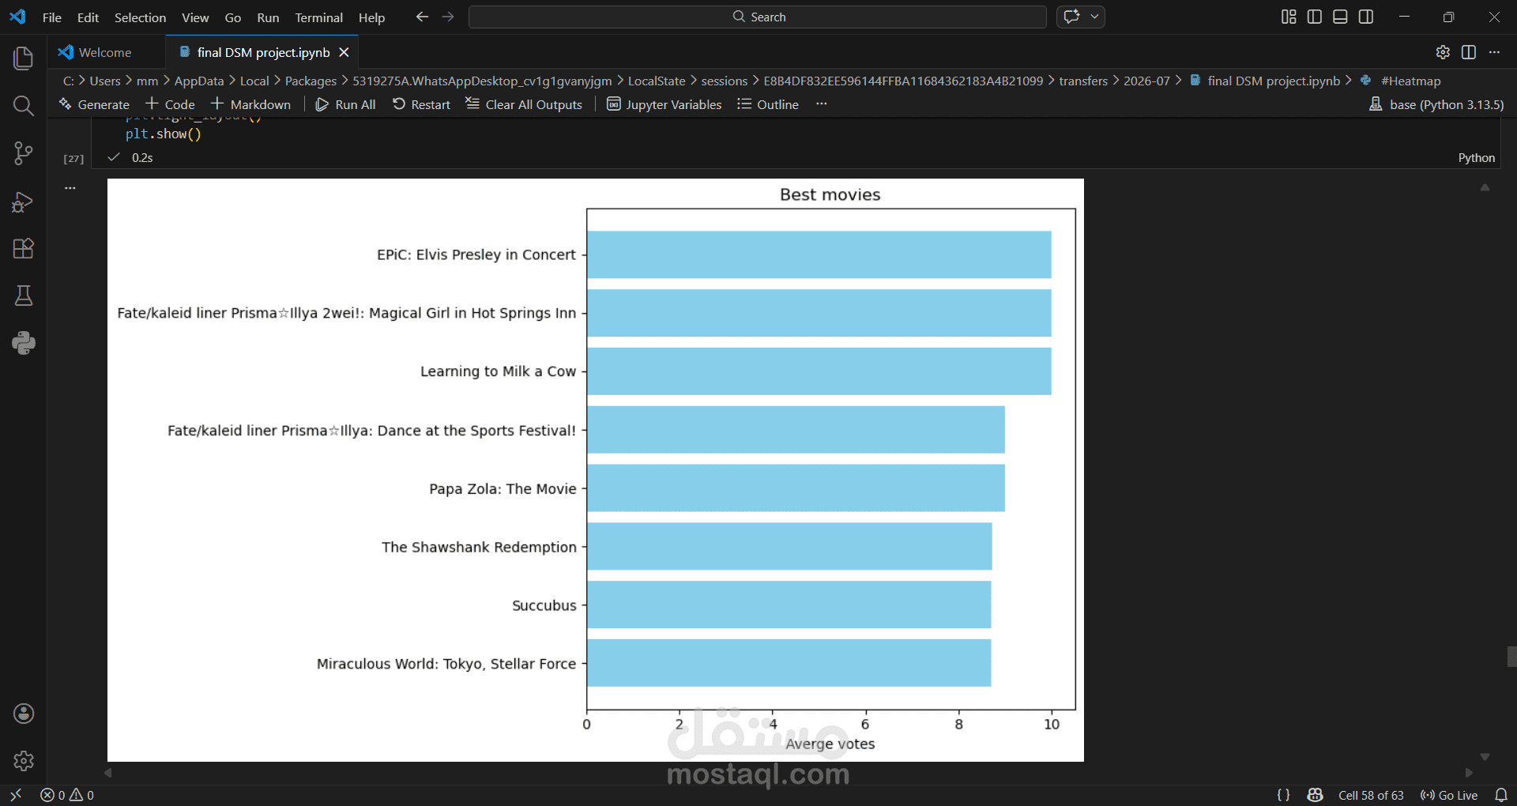This screenshot has width=1517, height=806.
Task: Click the Copilot status icon
Action: pos(1315,795)
